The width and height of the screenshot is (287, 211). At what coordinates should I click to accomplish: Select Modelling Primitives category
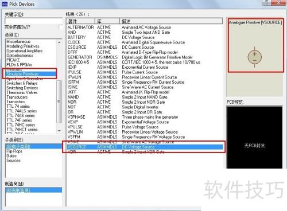pos(23,46)
